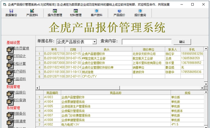Open 客户资料 toolbar icon
Viewport: 210px width, 128px height.
(x=96, y=11)
